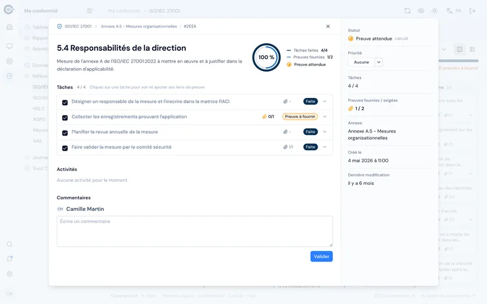Viewport: 487px width, 304px height.
Task: Click the orange 'Preuve attendue' icon near progress ring
Action: 289,64
